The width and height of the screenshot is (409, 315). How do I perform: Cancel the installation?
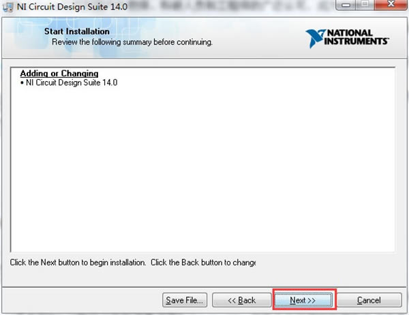coord(369,300)
